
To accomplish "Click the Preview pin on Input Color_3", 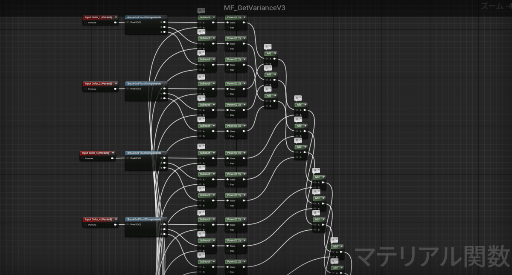I will (83, 158).
